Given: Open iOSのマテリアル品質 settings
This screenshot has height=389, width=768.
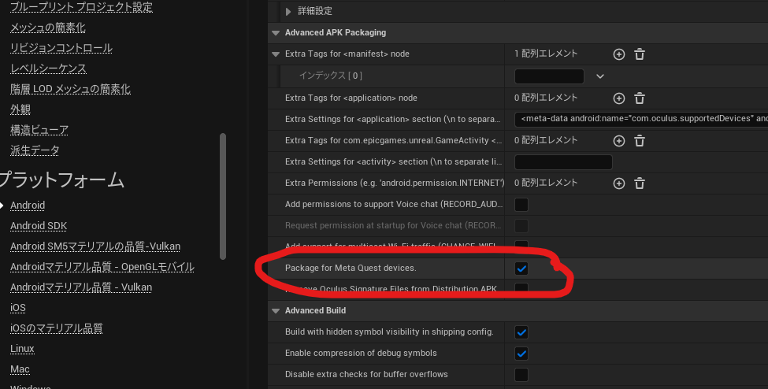Looking at the screenshot, I should pyautogui.click(x=57, y=328).
